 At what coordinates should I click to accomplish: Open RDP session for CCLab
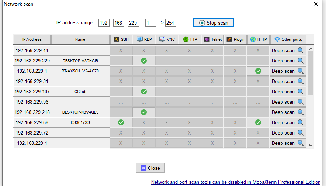[144, 92]
